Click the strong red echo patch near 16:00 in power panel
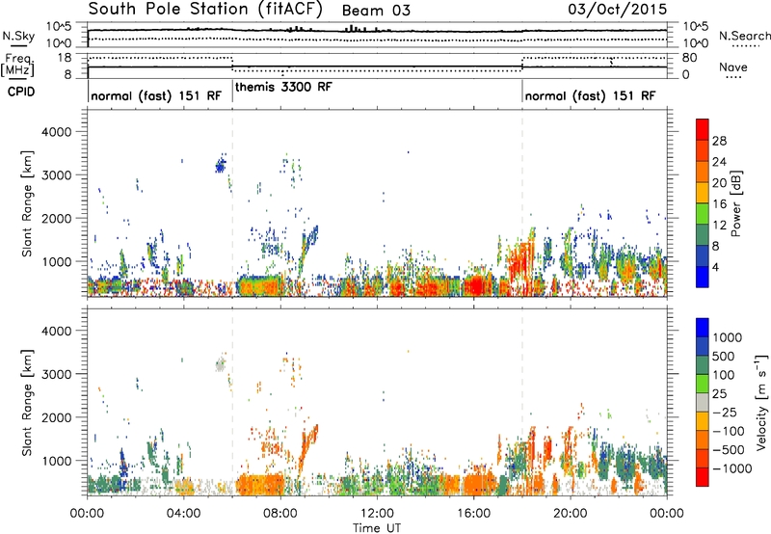 476,284
